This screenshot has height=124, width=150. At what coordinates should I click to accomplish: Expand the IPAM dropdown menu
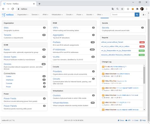tap(45, 15)
